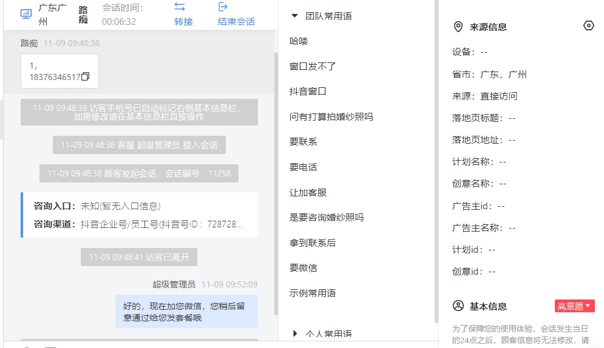Viewport: 604px width, 348px height.
Task: Click the 省市:广东,广州 field
Action: coord(489,75)
